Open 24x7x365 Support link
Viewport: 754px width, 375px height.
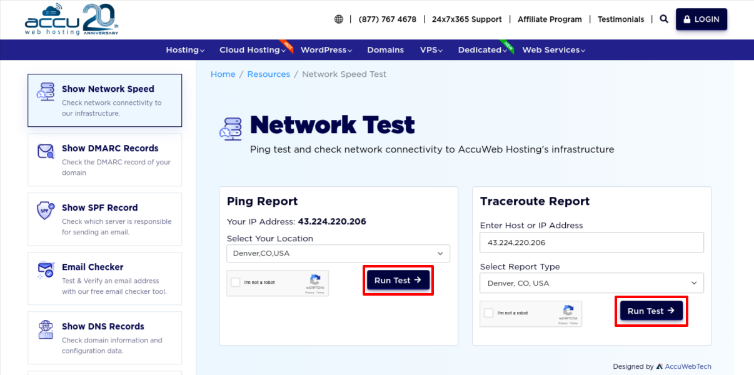(x=466, y=19)
